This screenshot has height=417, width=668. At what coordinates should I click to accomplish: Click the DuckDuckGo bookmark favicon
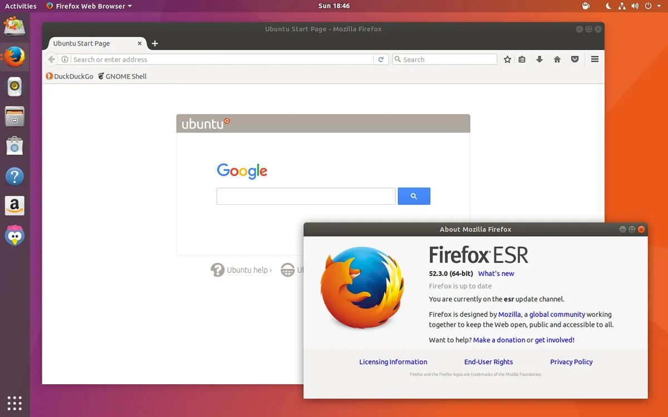coord(49,76)
